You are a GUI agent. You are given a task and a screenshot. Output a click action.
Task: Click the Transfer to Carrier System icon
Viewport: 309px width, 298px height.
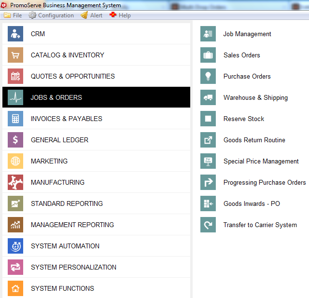point(208,225)
